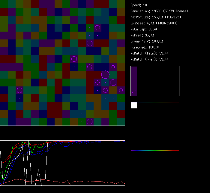Click the topmost magenta circle in the grid
210x193 pixels.
point(97,28)
